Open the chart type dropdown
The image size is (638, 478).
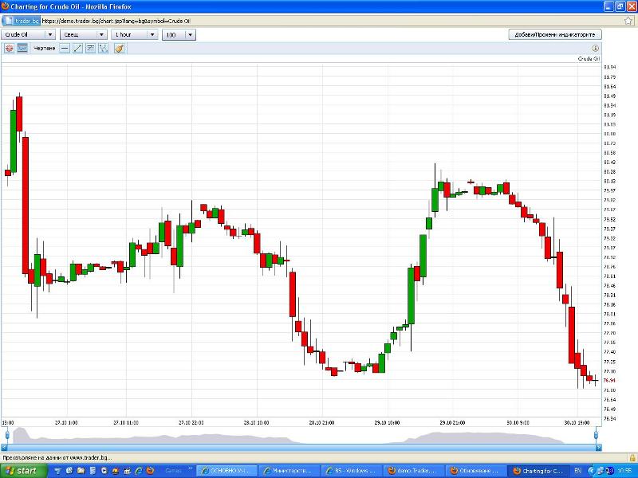point(80,34)
